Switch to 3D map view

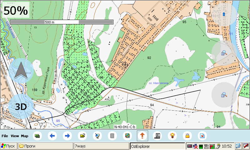[x=21, y=107]
